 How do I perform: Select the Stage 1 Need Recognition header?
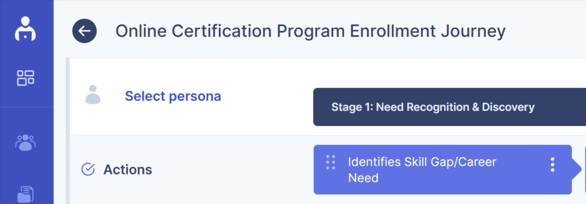tap(432, 108)
